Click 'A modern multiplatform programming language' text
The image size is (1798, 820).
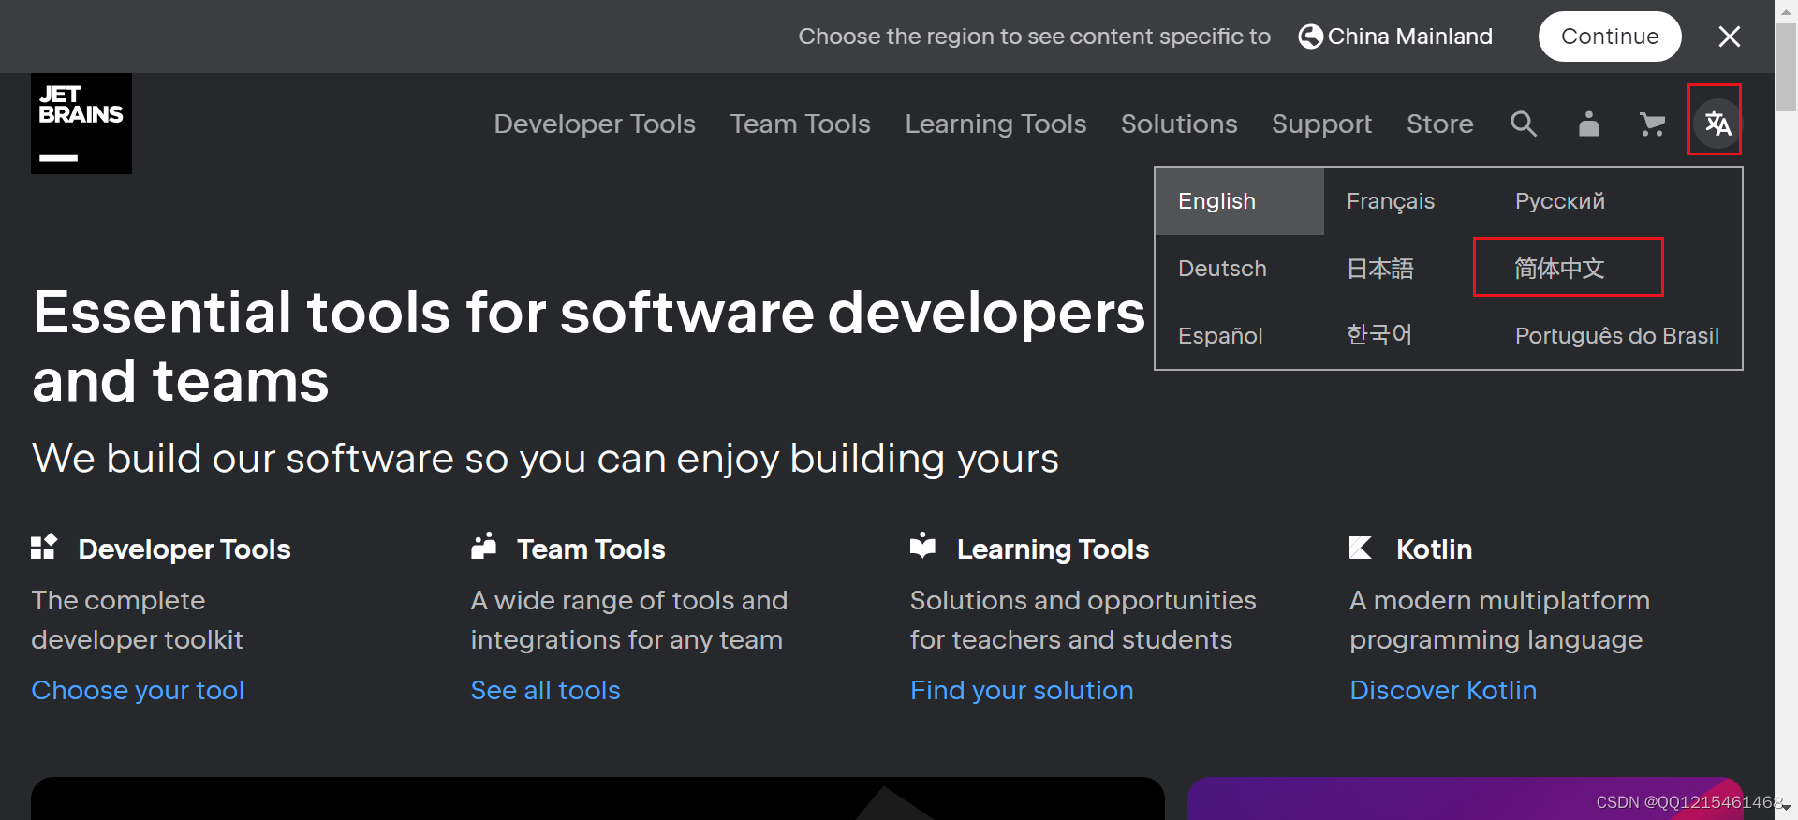(1499, 620)
